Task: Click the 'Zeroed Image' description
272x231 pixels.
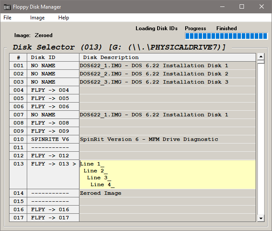Action: click(101, 193)
